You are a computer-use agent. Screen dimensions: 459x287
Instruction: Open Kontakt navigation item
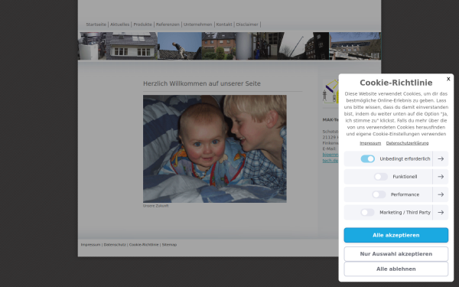click(224, 24)
